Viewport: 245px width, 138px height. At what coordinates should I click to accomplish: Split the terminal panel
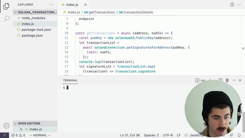(220, 80)
